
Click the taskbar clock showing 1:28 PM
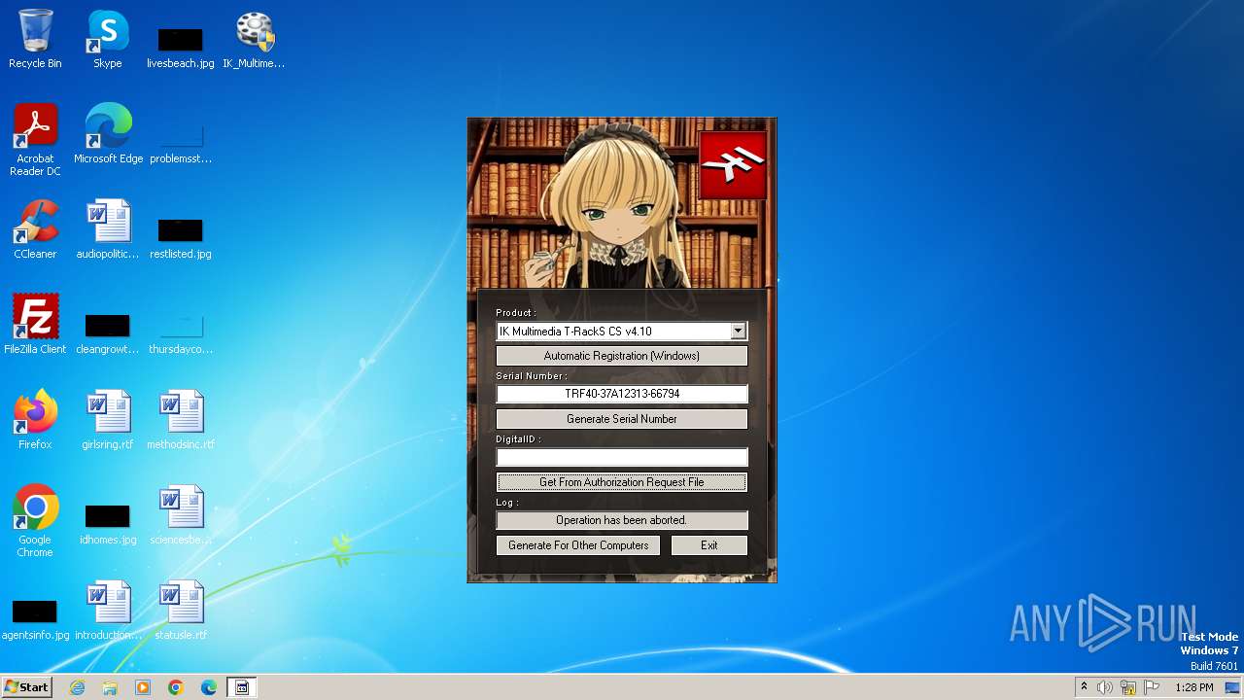coord(1193,687)
